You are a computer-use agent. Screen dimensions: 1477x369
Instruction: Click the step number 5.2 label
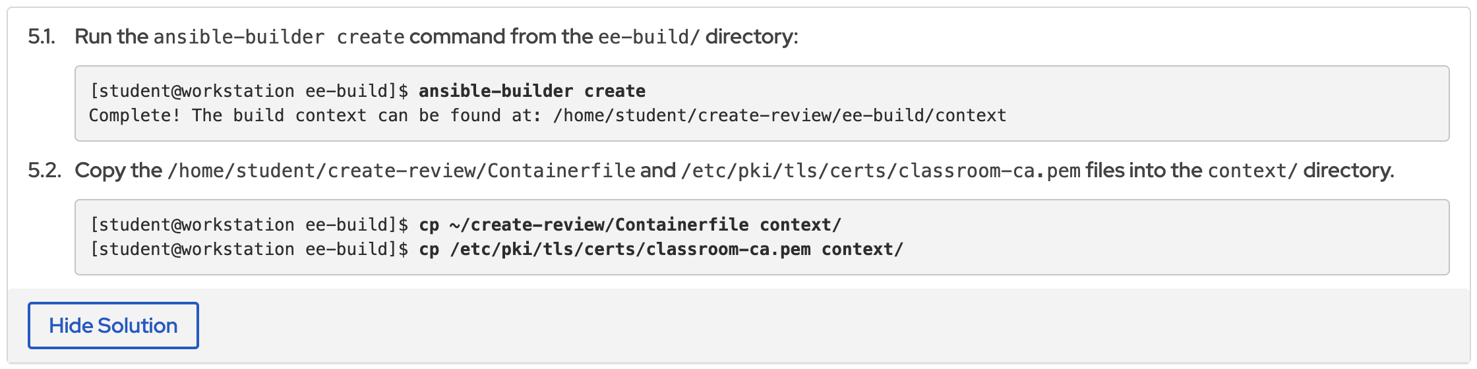click(x=44, y=171)
